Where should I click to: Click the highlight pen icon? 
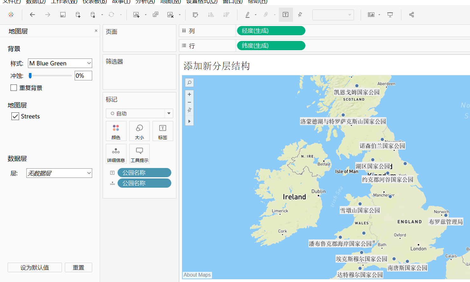pos(248,15)
